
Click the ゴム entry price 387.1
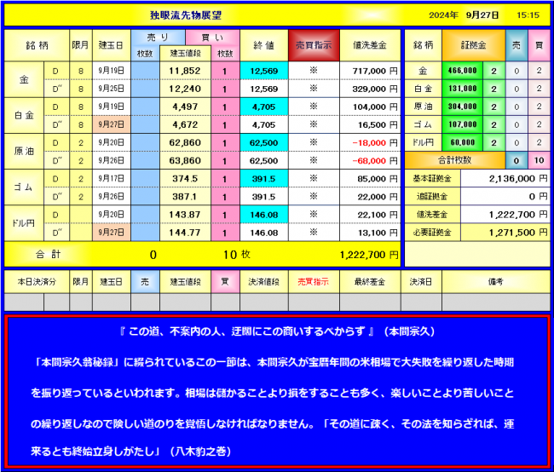[186, 197]
